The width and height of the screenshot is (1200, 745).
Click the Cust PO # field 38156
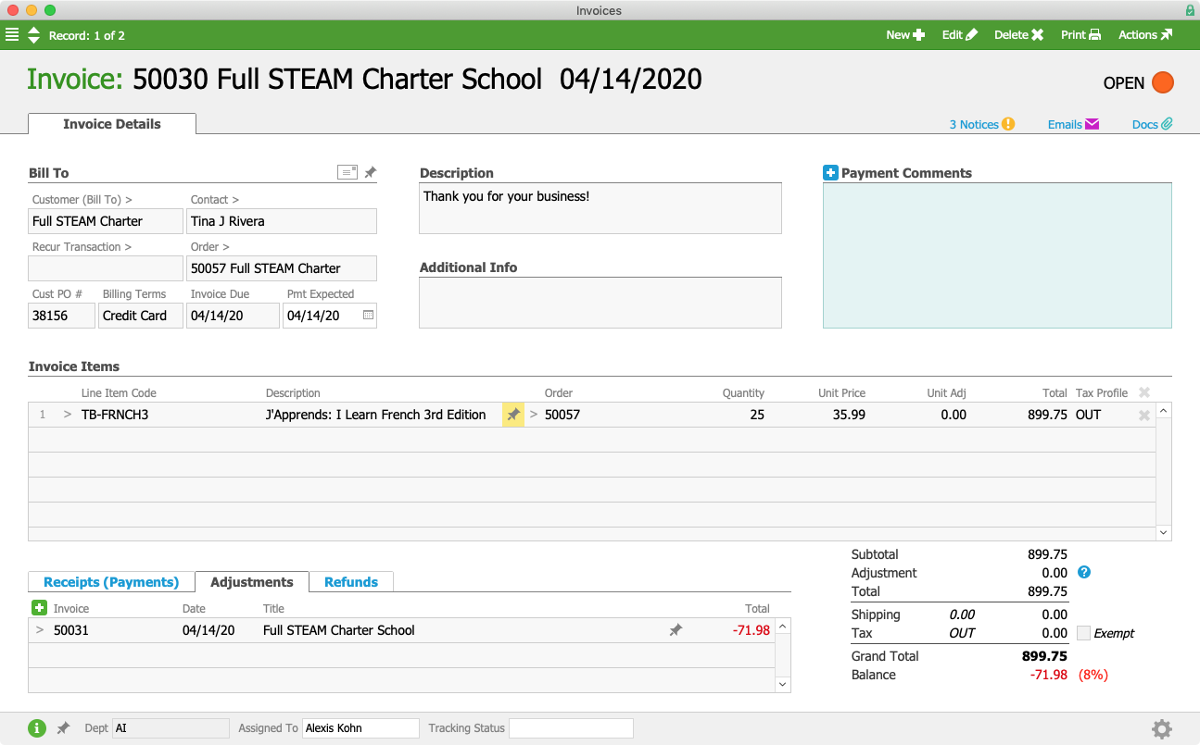pyautogui.click(x=62, y=316)
